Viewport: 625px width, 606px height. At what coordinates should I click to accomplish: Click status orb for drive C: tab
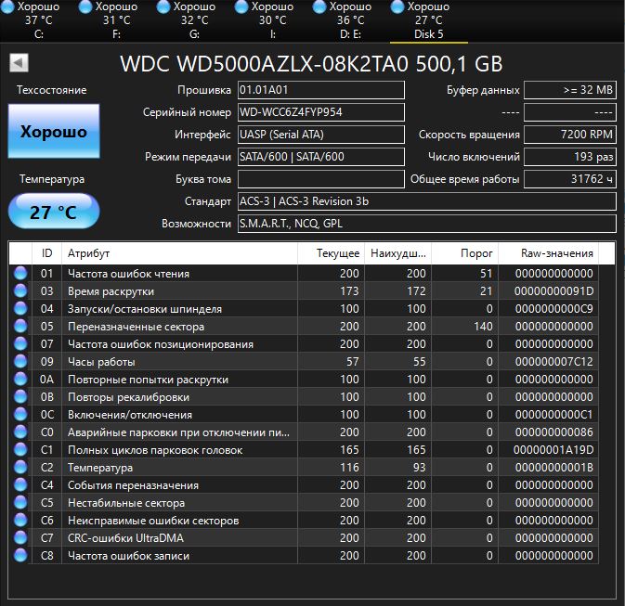click(8, 7)
